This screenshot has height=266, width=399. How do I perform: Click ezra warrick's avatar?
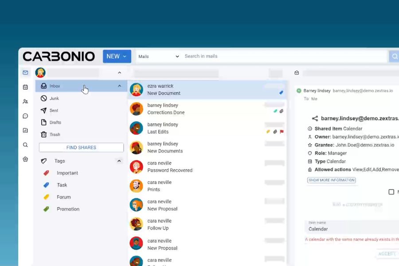[137, 90]
